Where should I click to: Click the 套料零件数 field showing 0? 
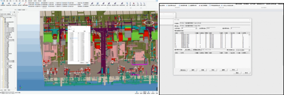pyautogui.click(x=235, y=28)
